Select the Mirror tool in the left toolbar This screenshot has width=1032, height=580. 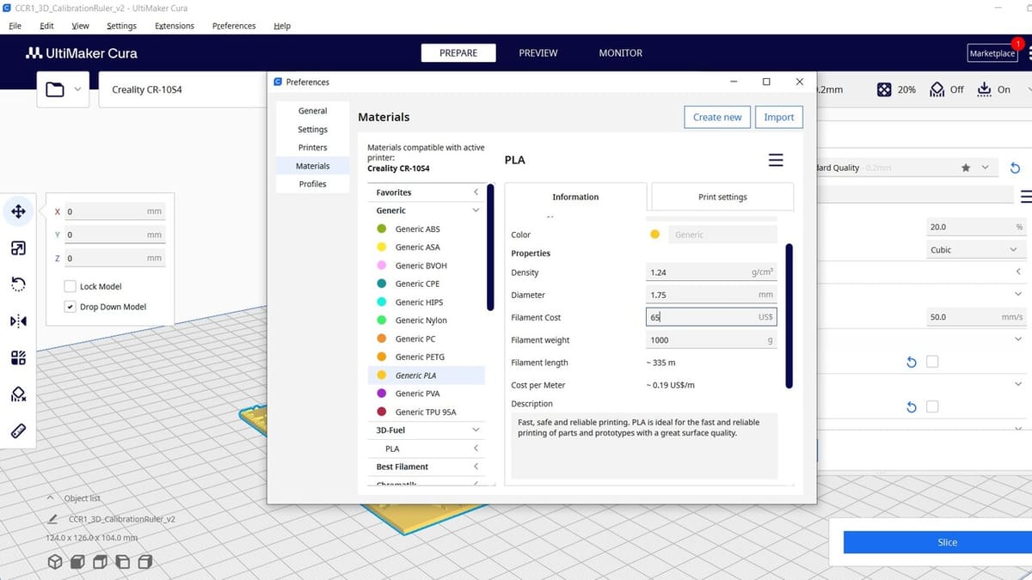tap(18, 321)
